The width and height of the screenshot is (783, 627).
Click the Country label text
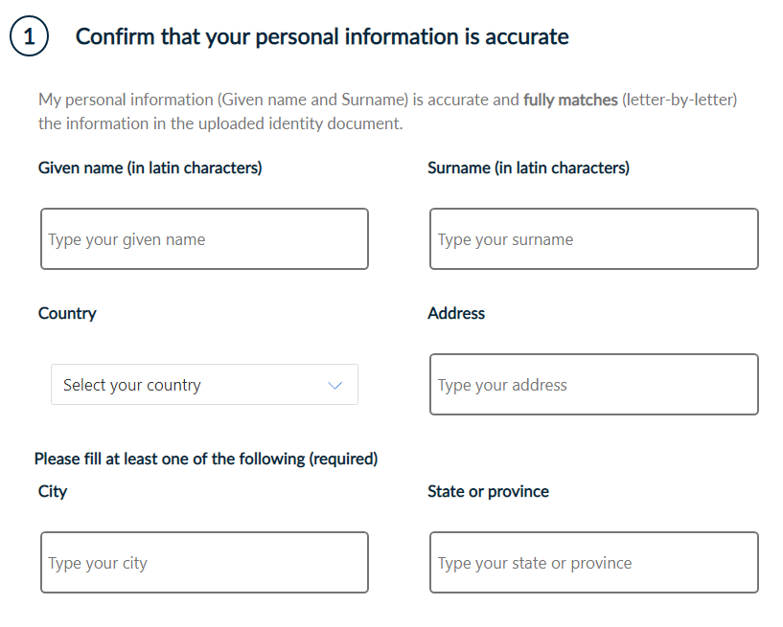coord(67,313)
